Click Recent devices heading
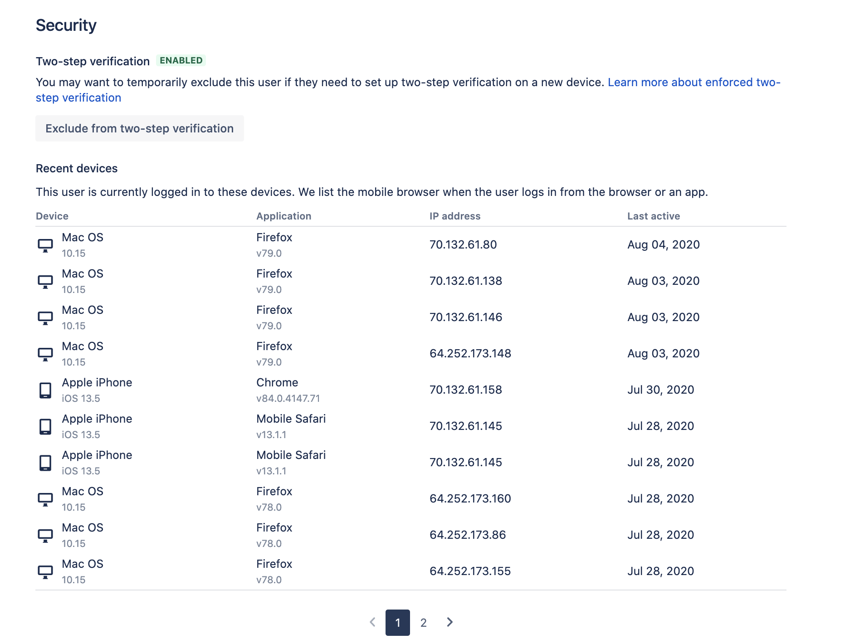Screen dimensions: 850x644 click(77, 168)
